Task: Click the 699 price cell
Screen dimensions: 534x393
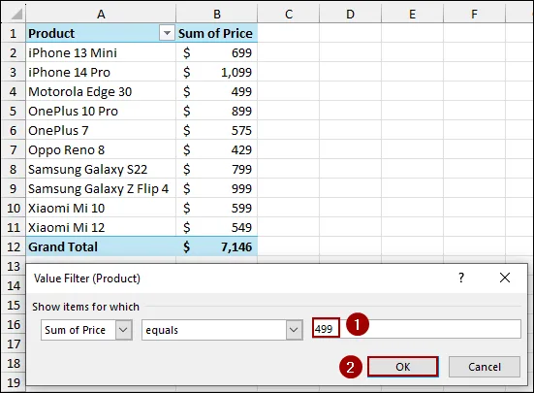Action: (216, 52)
